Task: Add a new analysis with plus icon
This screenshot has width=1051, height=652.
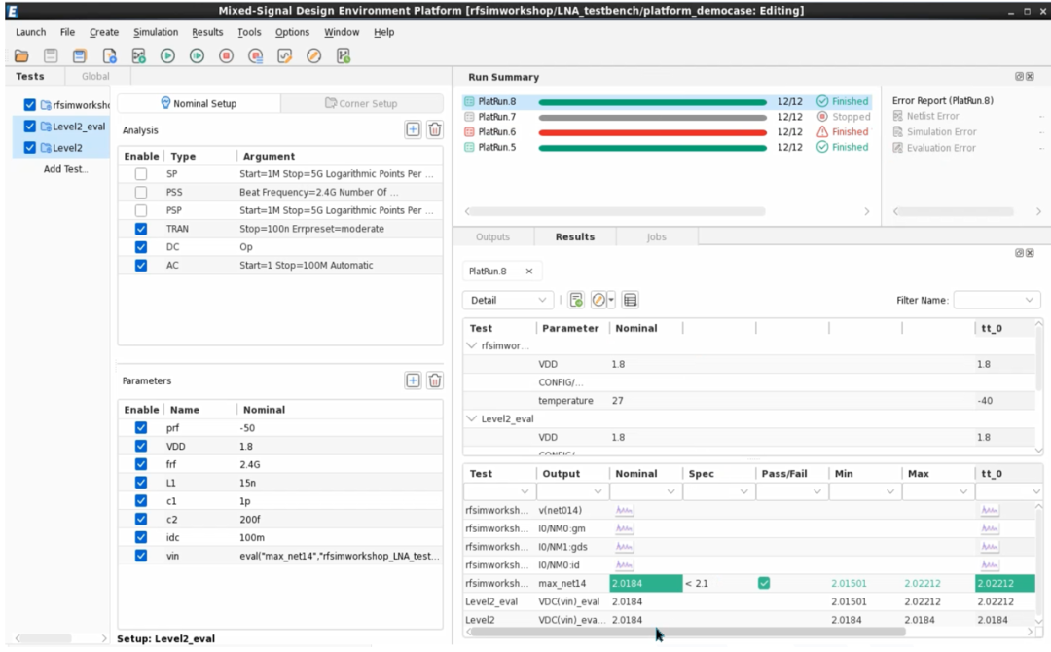Action: tap(413, 129)
